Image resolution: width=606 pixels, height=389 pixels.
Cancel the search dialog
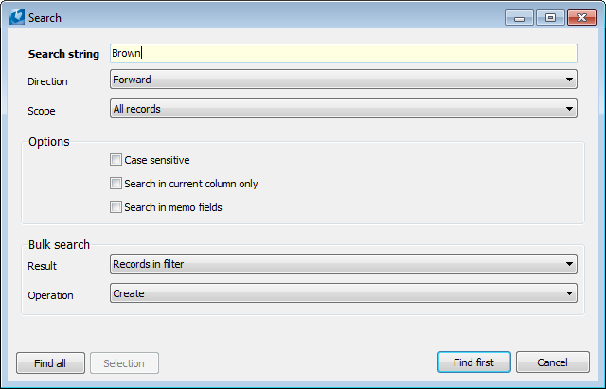553,362
